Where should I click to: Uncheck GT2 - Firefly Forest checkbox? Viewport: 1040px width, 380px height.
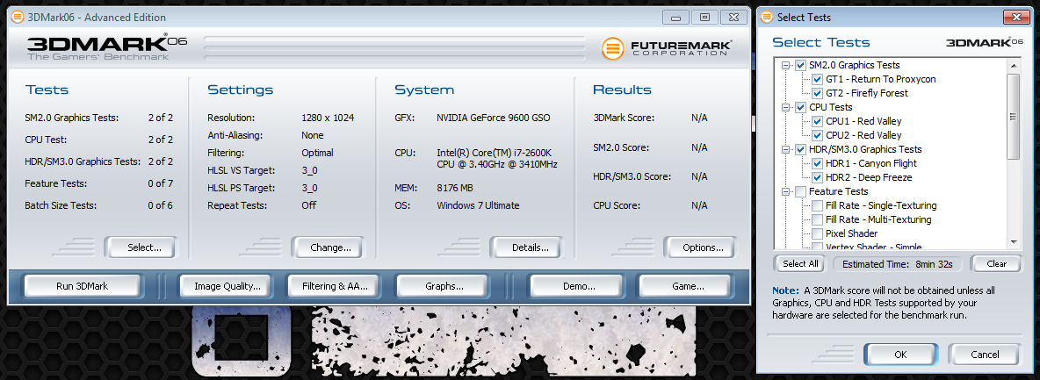pyautogui.click(x=817, y=93)
